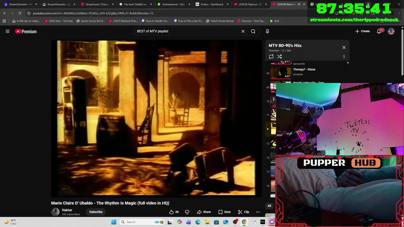Image resolution: width=404 pixels, height=227 pixels.
Task: Open Chrome apps grid shortcut
Action: click(4, 21)
